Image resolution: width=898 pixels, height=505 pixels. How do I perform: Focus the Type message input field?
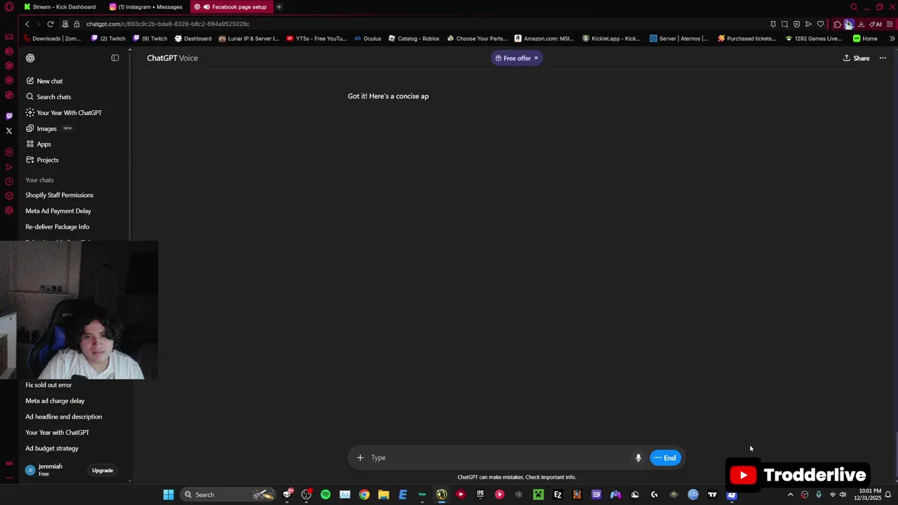coord(498,458)
